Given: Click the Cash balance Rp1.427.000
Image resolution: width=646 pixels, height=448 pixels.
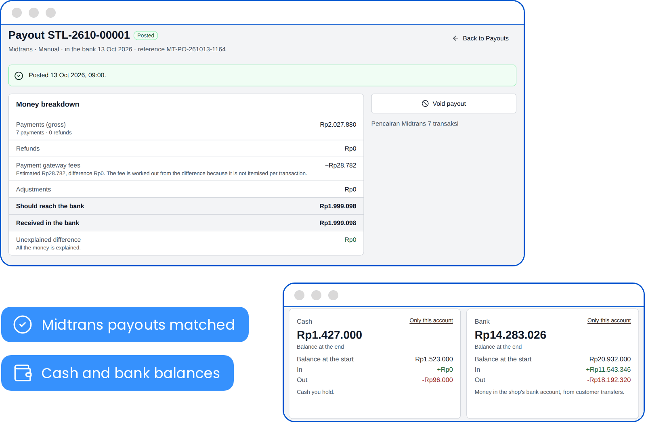Looking at the screenshot, I should point(329,335).
